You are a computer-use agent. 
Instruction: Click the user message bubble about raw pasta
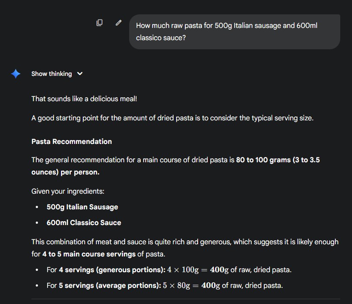(x=234, y=32)
